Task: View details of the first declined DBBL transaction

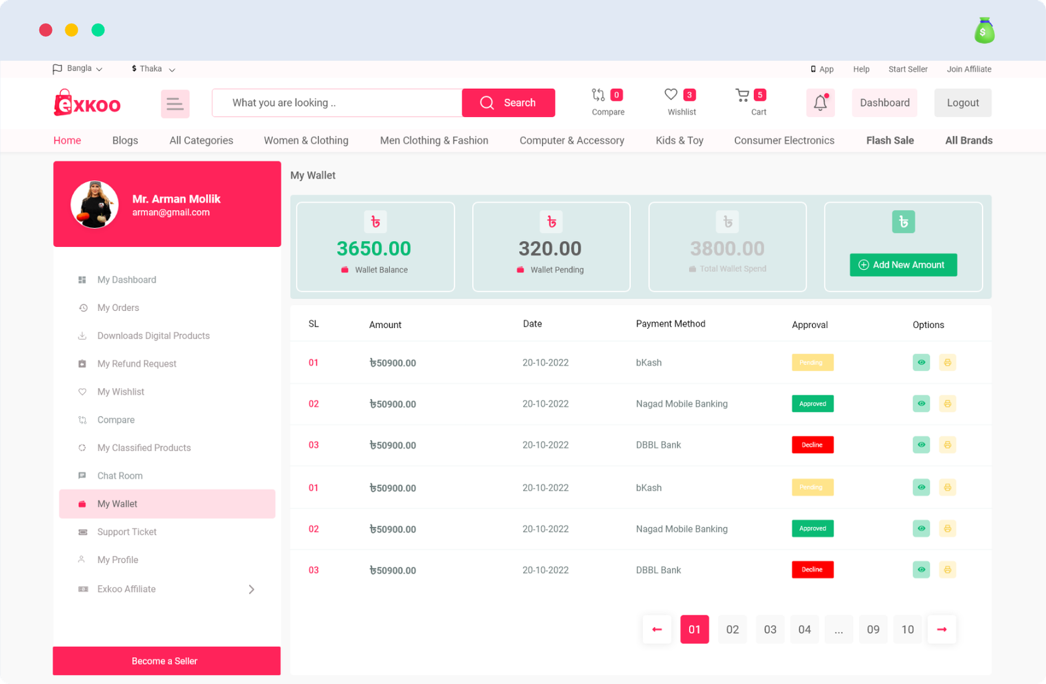Action: tap(921, 445)
